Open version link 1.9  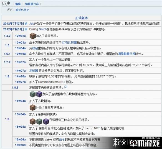[7, 119]
